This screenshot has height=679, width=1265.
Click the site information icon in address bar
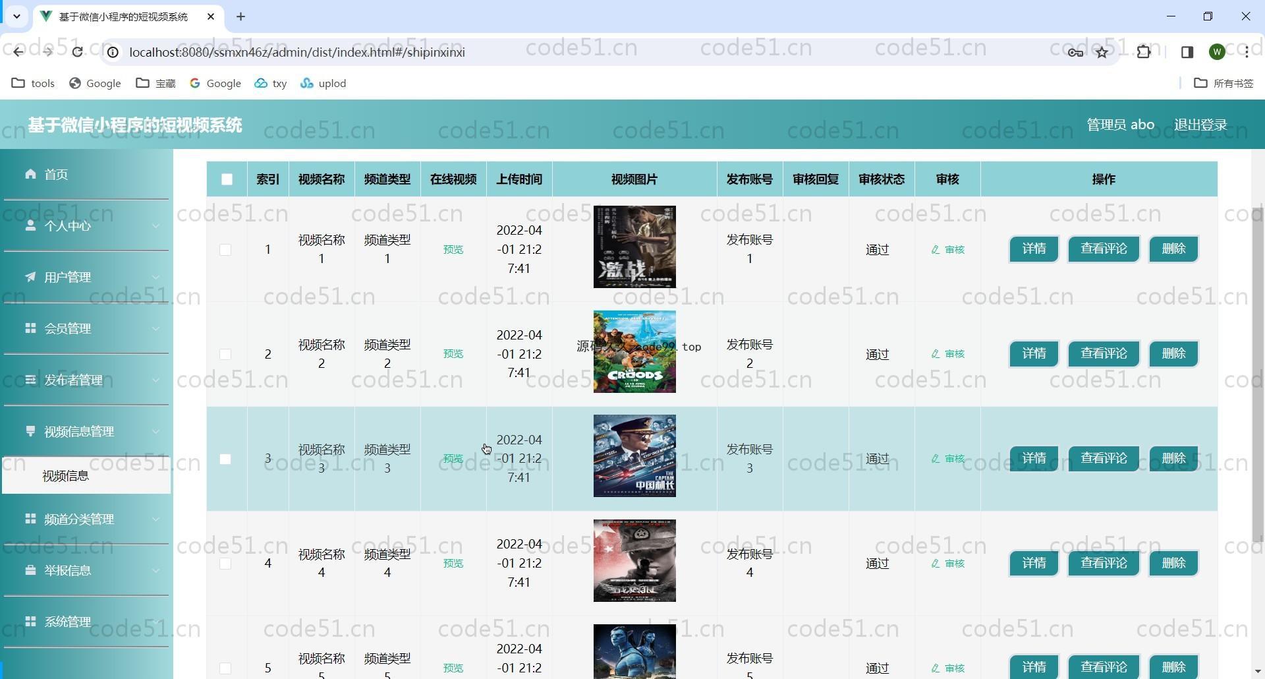click(x=113, y=52)
